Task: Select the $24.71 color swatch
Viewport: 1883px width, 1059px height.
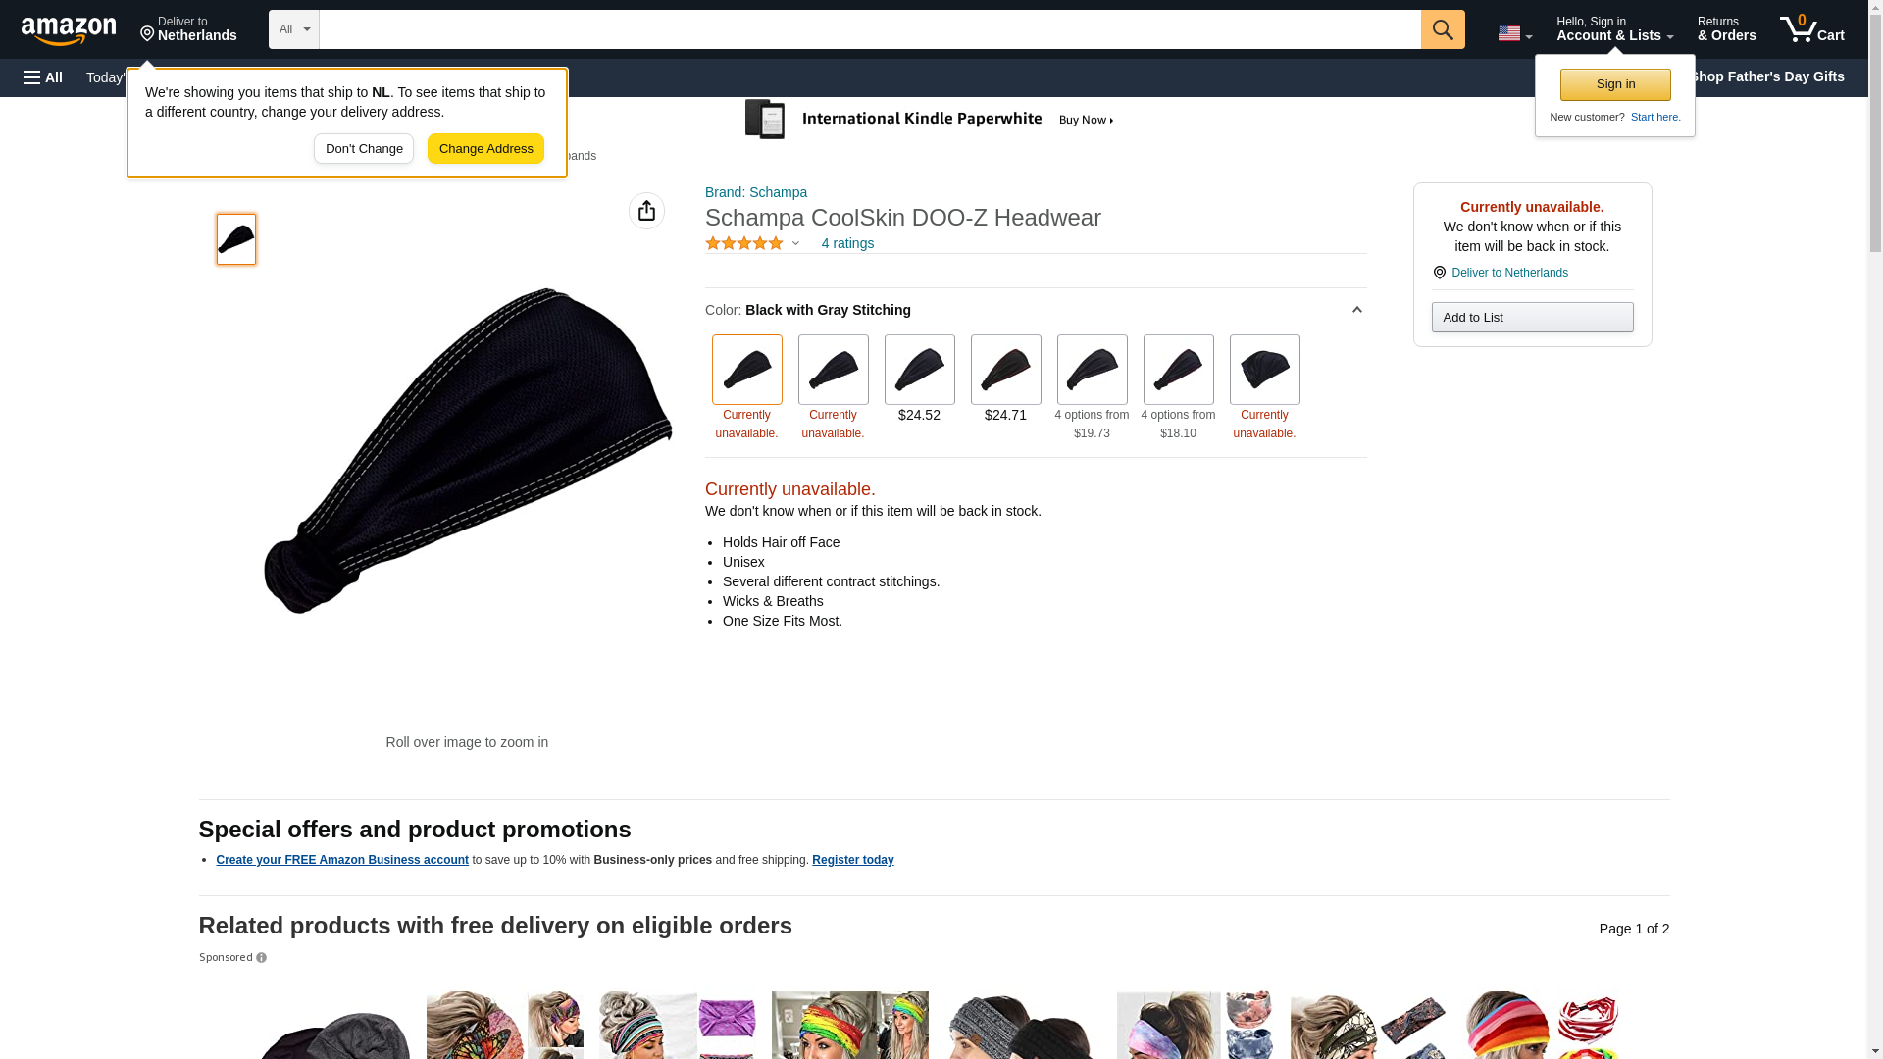Action: pos(1005,370)
